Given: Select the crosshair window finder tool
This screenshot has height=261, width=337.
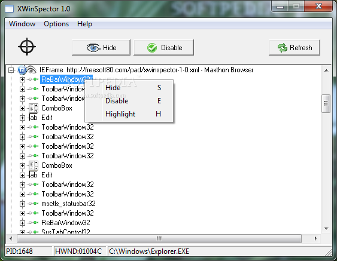Looking at the screenshot, I should (27, 47).
